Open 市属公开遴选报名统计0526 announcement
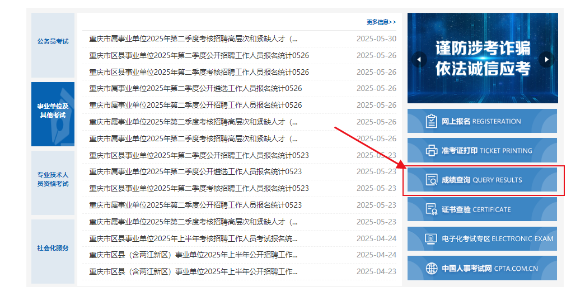 (195, 89)
